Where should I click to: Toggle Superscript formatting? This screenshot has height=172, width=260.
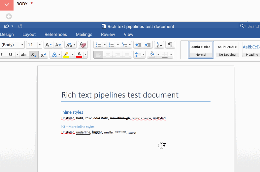click(x=43, y=55)
